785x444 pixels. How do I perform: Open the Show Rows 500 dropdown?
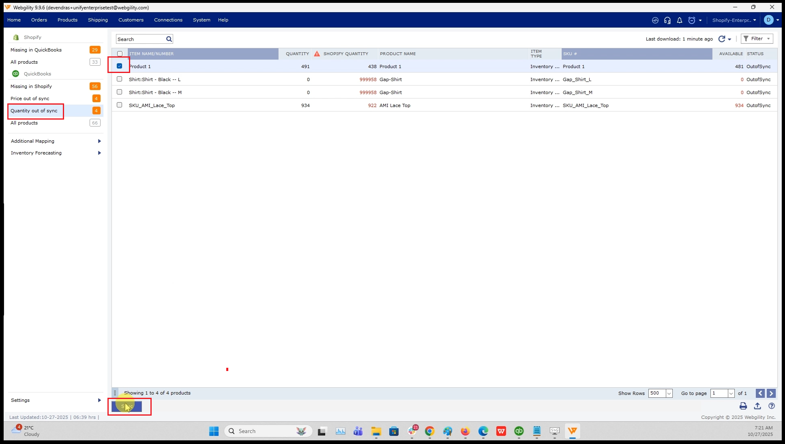coord(669,393)
